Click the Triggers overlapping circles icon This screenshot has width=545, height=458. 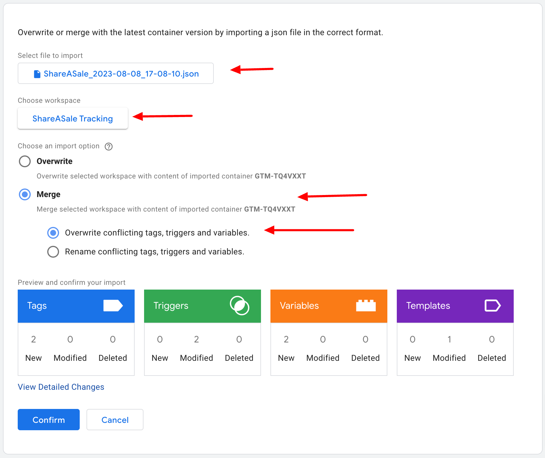point(239,306)
